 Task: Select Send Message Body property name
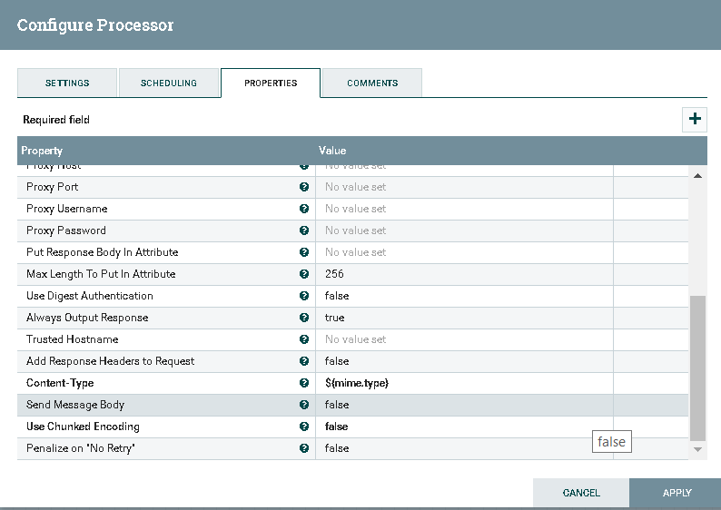75,405
